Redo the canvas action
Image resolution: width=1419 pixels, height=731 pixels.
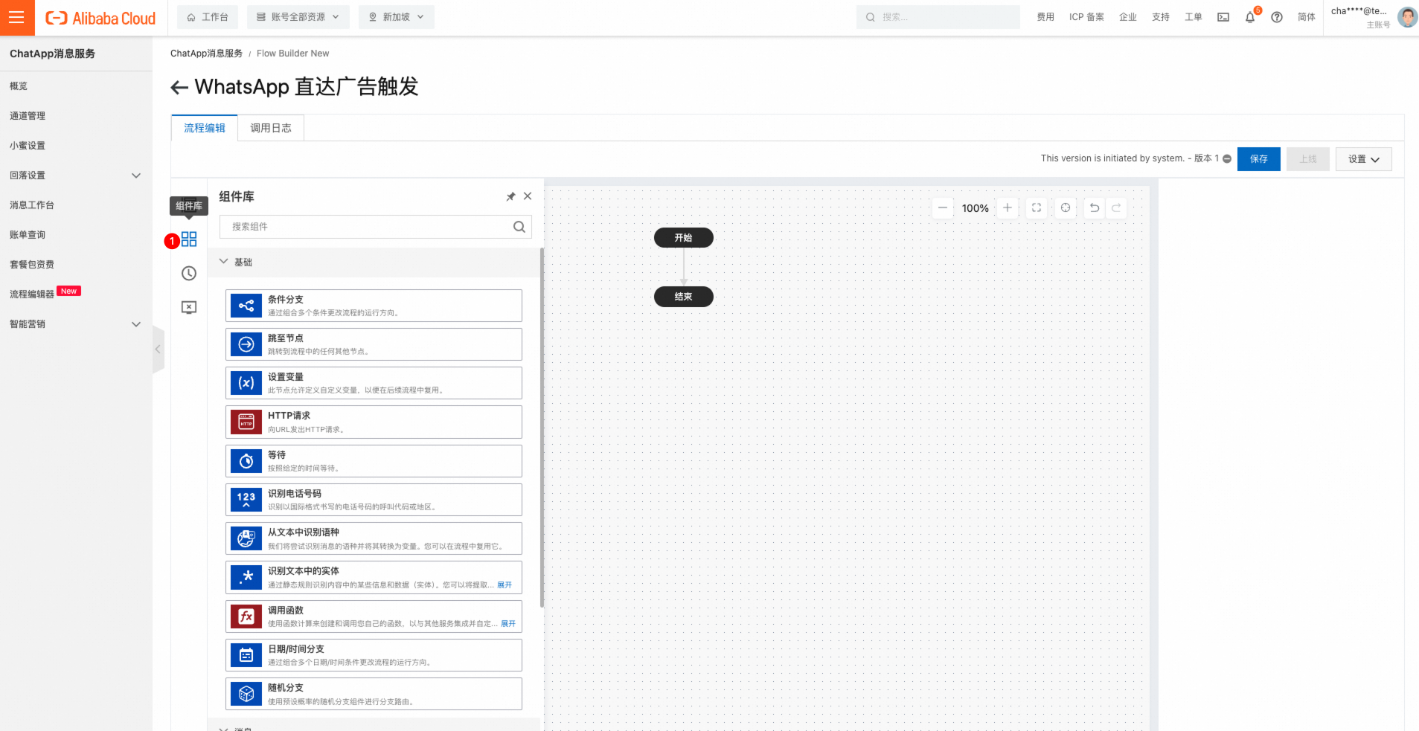[1116, 208]
